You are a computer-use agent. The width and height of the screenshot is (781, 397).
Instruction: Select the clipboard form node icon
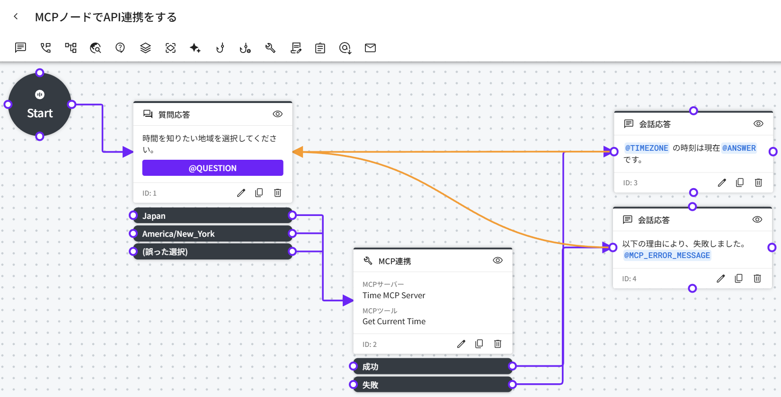point(320,48)
